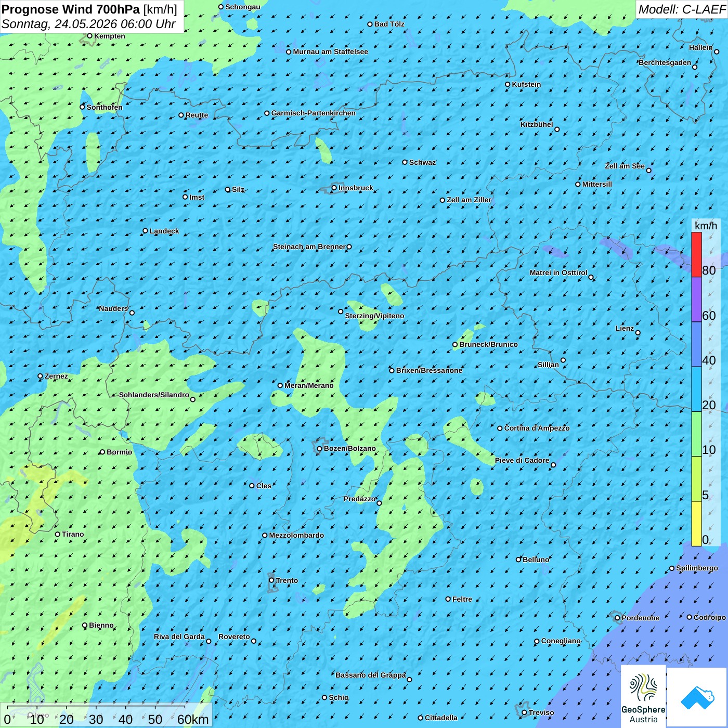
Task: Click the Innsbruck city marker
Action: (x=334, y=188)
